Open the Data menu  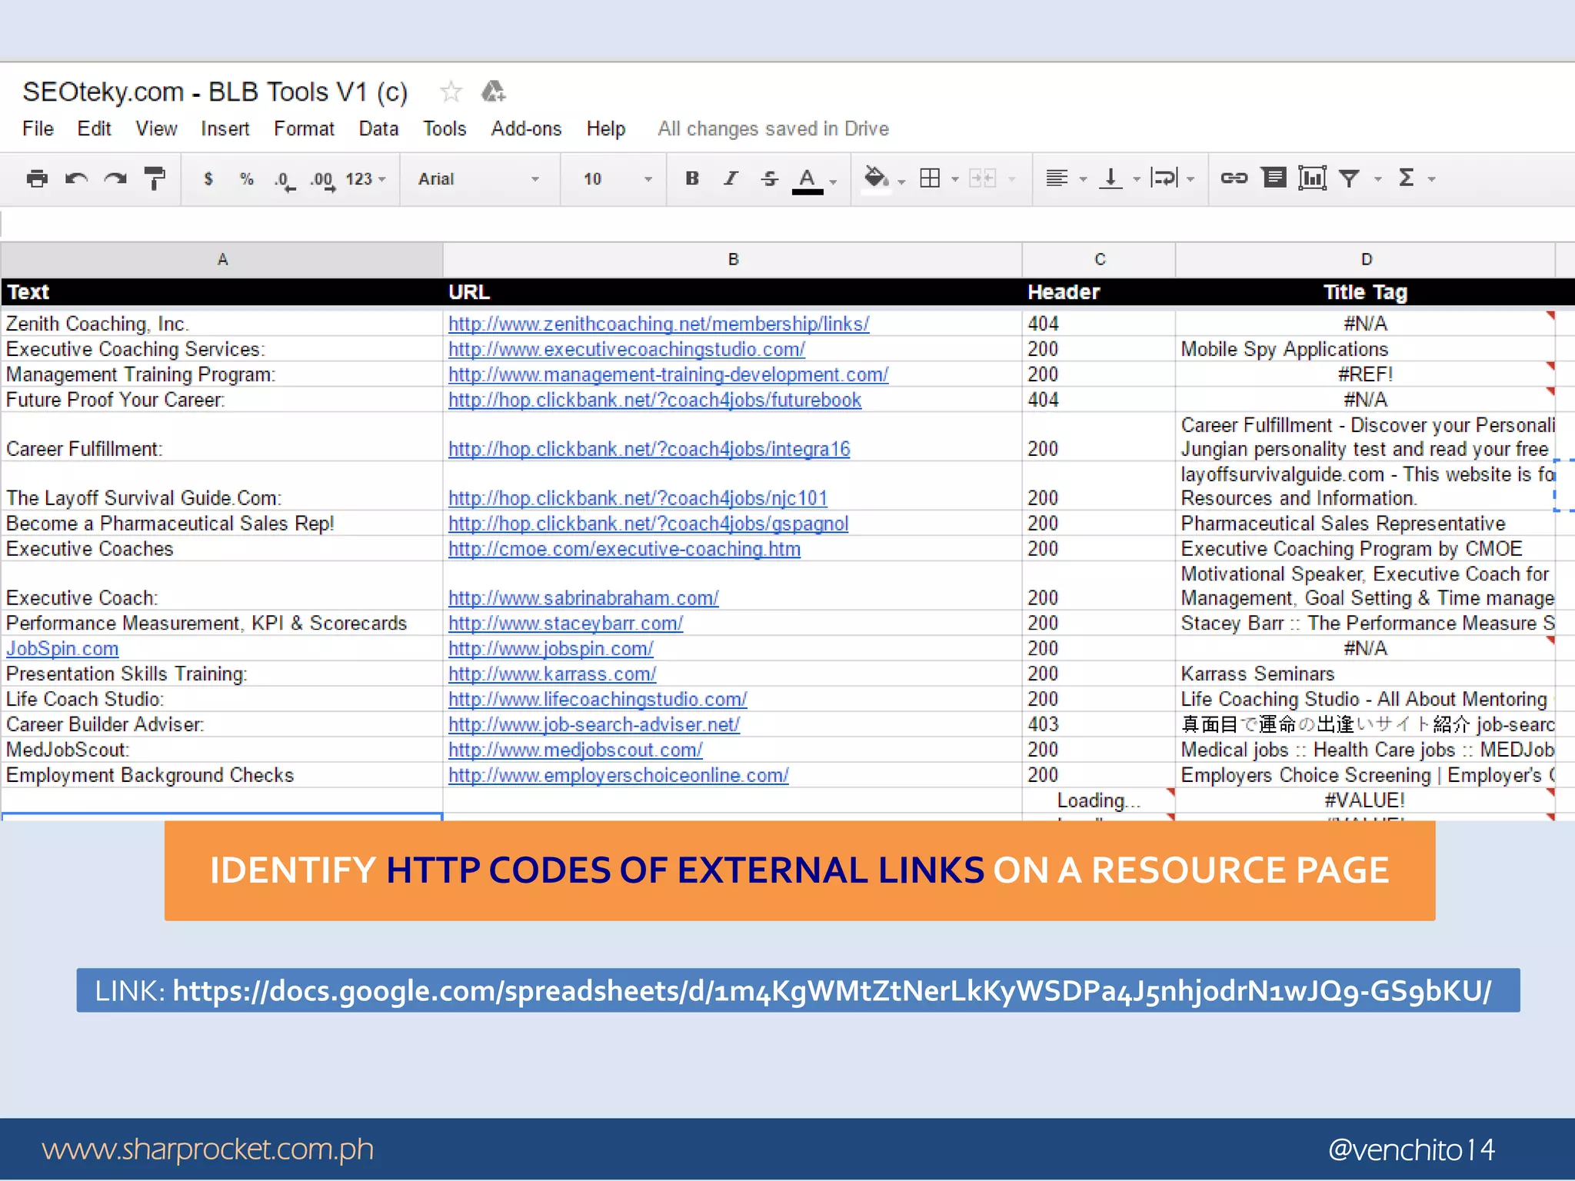378,128
